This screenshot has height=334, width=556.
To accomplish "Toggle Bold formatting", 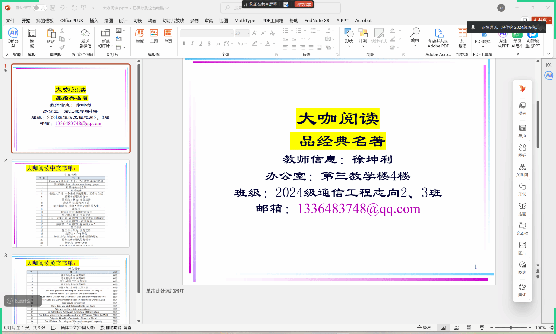I will 184,43.
